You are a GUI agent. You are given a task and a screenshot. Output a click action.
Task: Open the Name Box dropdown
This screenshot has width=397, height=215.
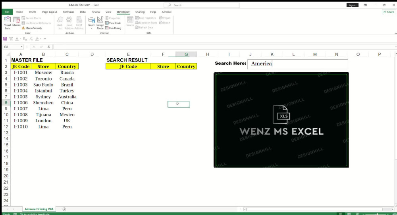pos(21,47)
